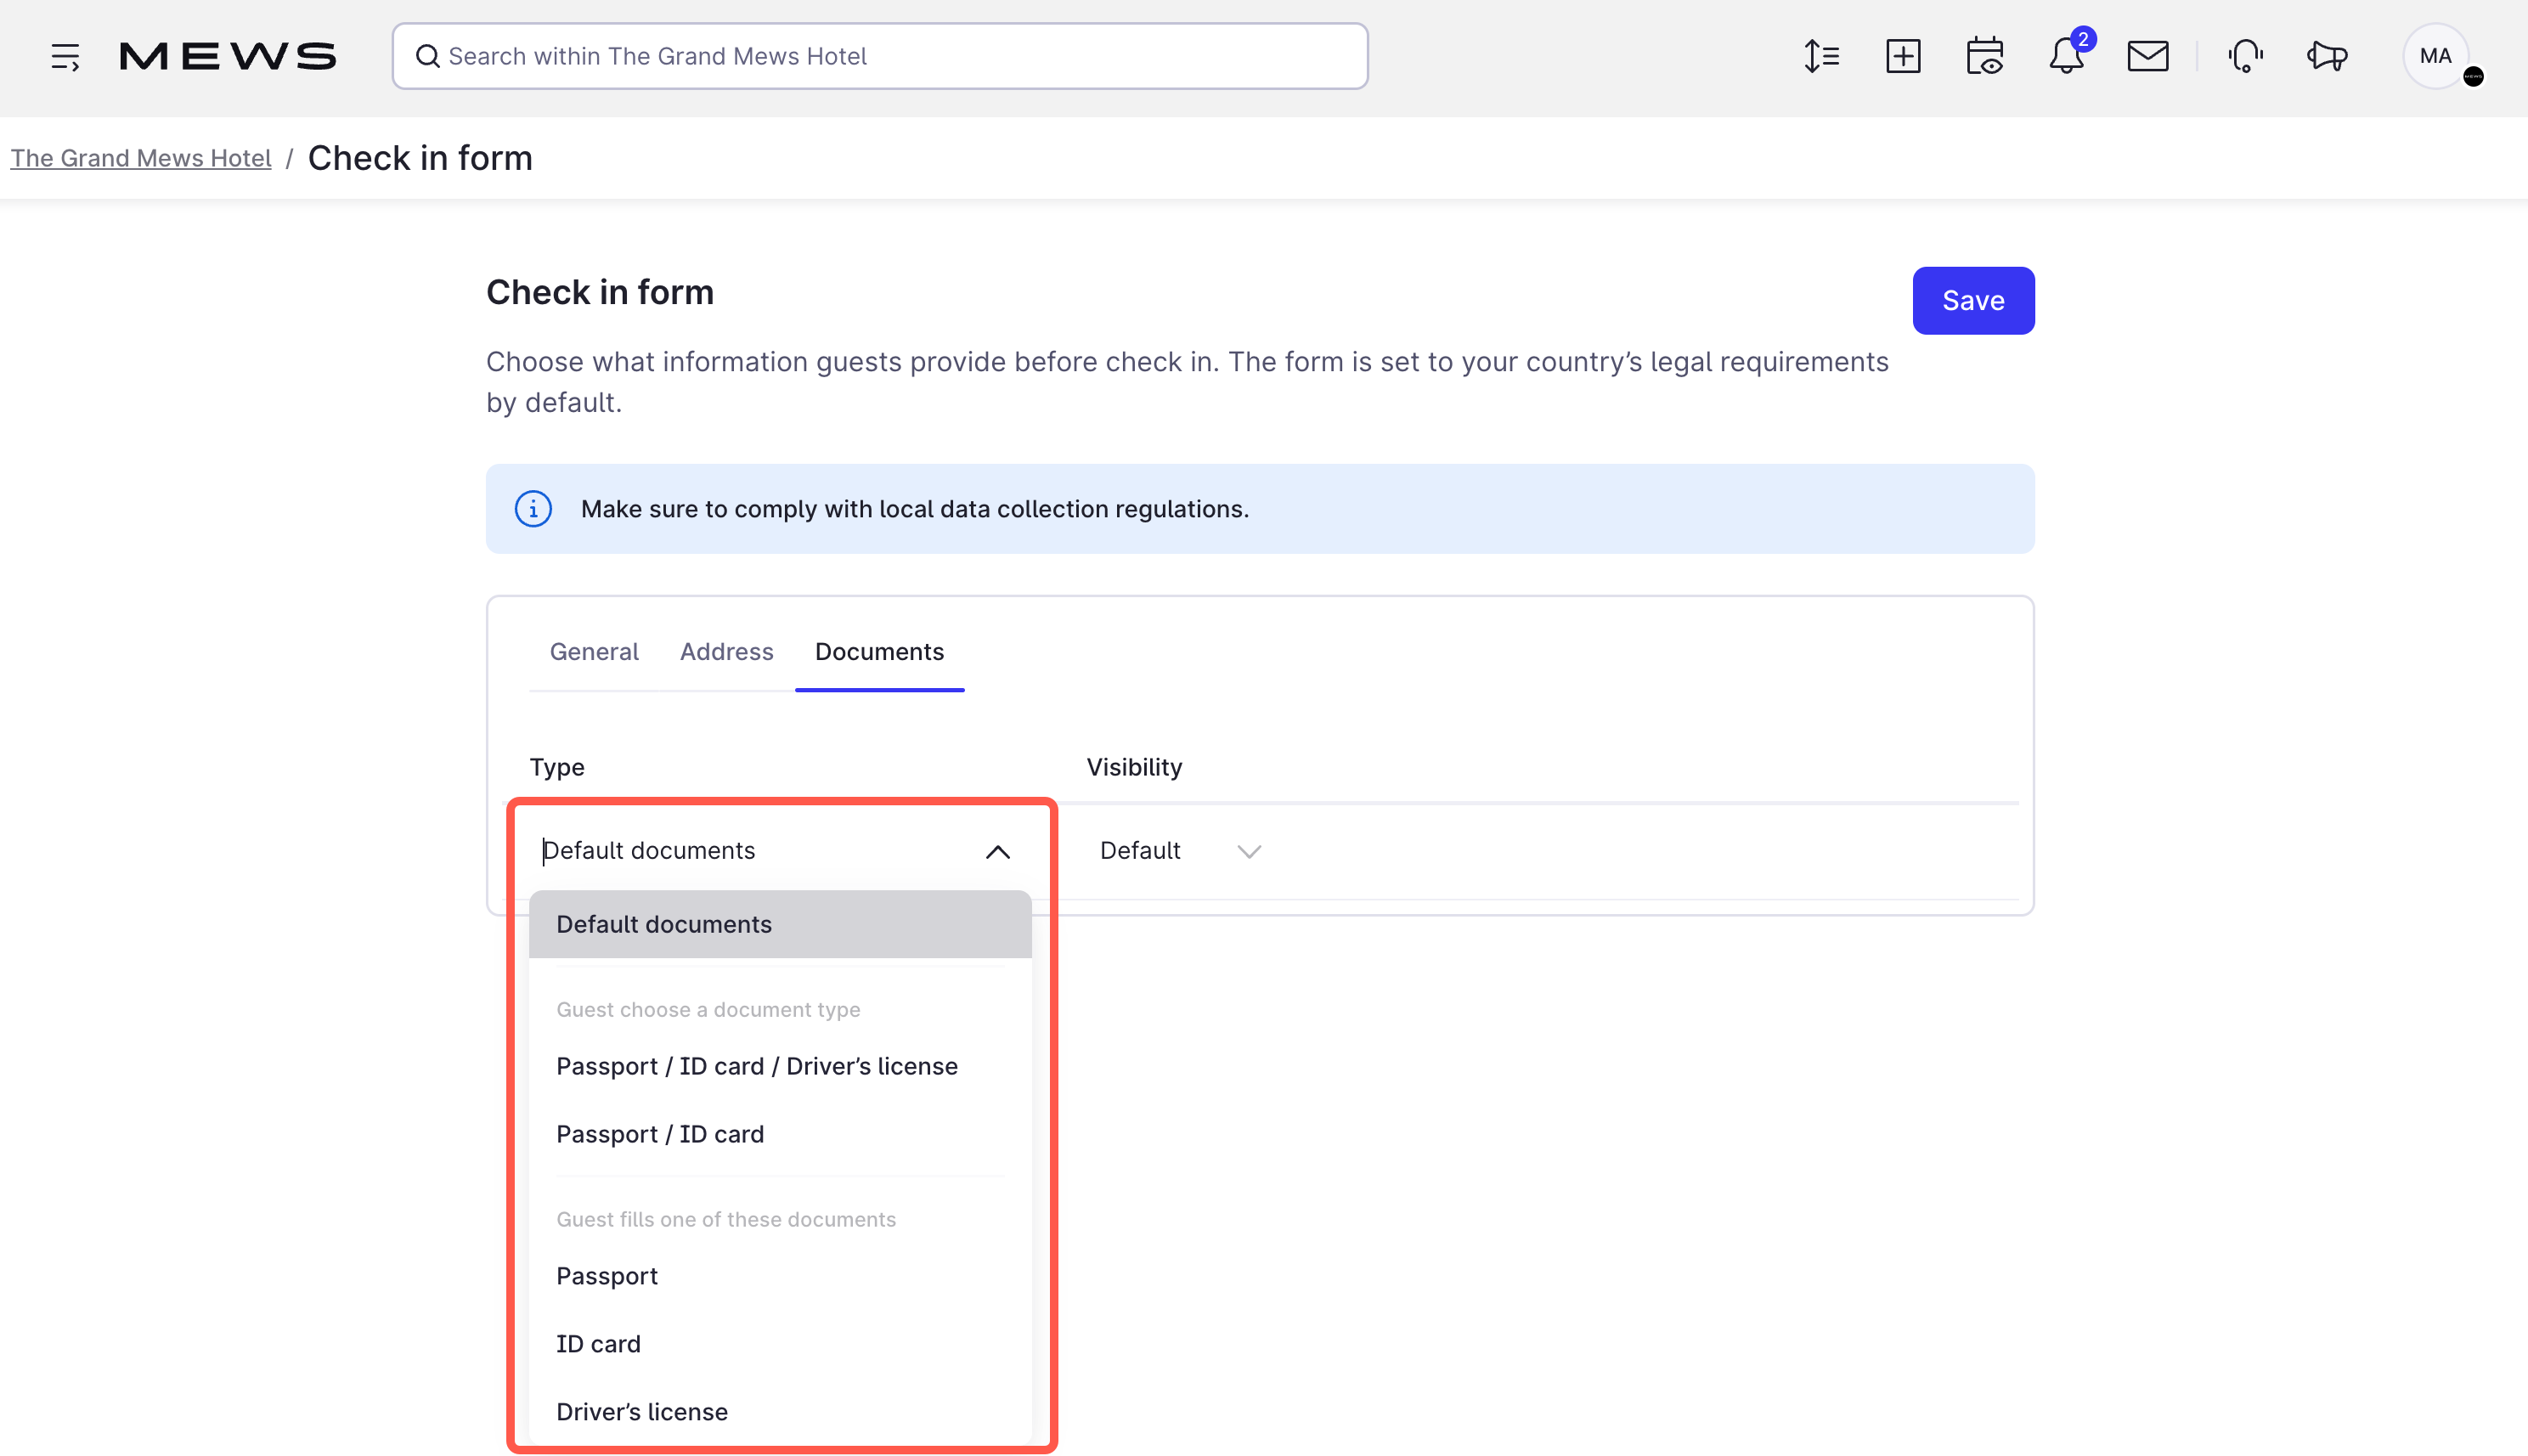Select Passport / ID card / Driver's license
This screenshot has height=1456, width=2528.
click(756, 1066)
